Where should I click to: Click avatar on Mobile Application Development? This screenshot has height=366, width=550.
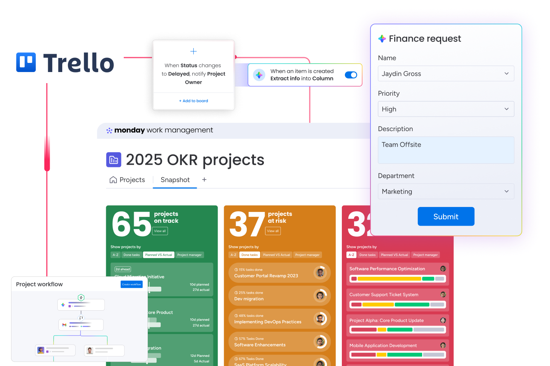[x=443, y=345]
